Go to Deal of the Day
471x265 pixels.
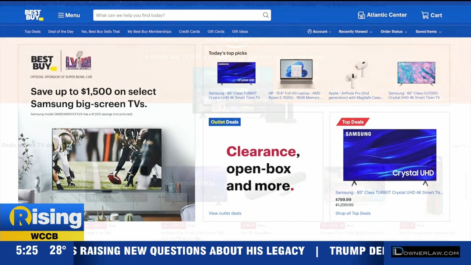point(61,32)
